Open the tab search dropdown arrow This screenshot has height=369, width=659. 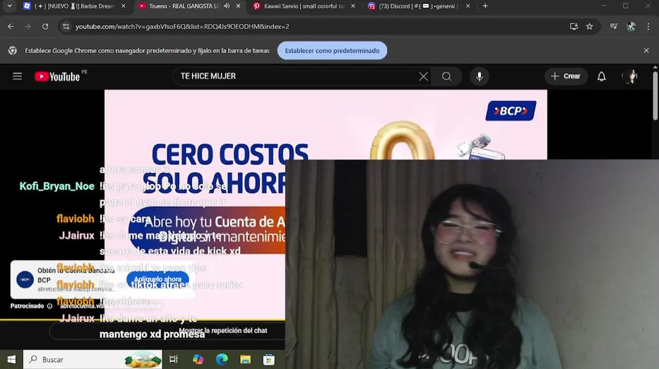click(9, 6)
